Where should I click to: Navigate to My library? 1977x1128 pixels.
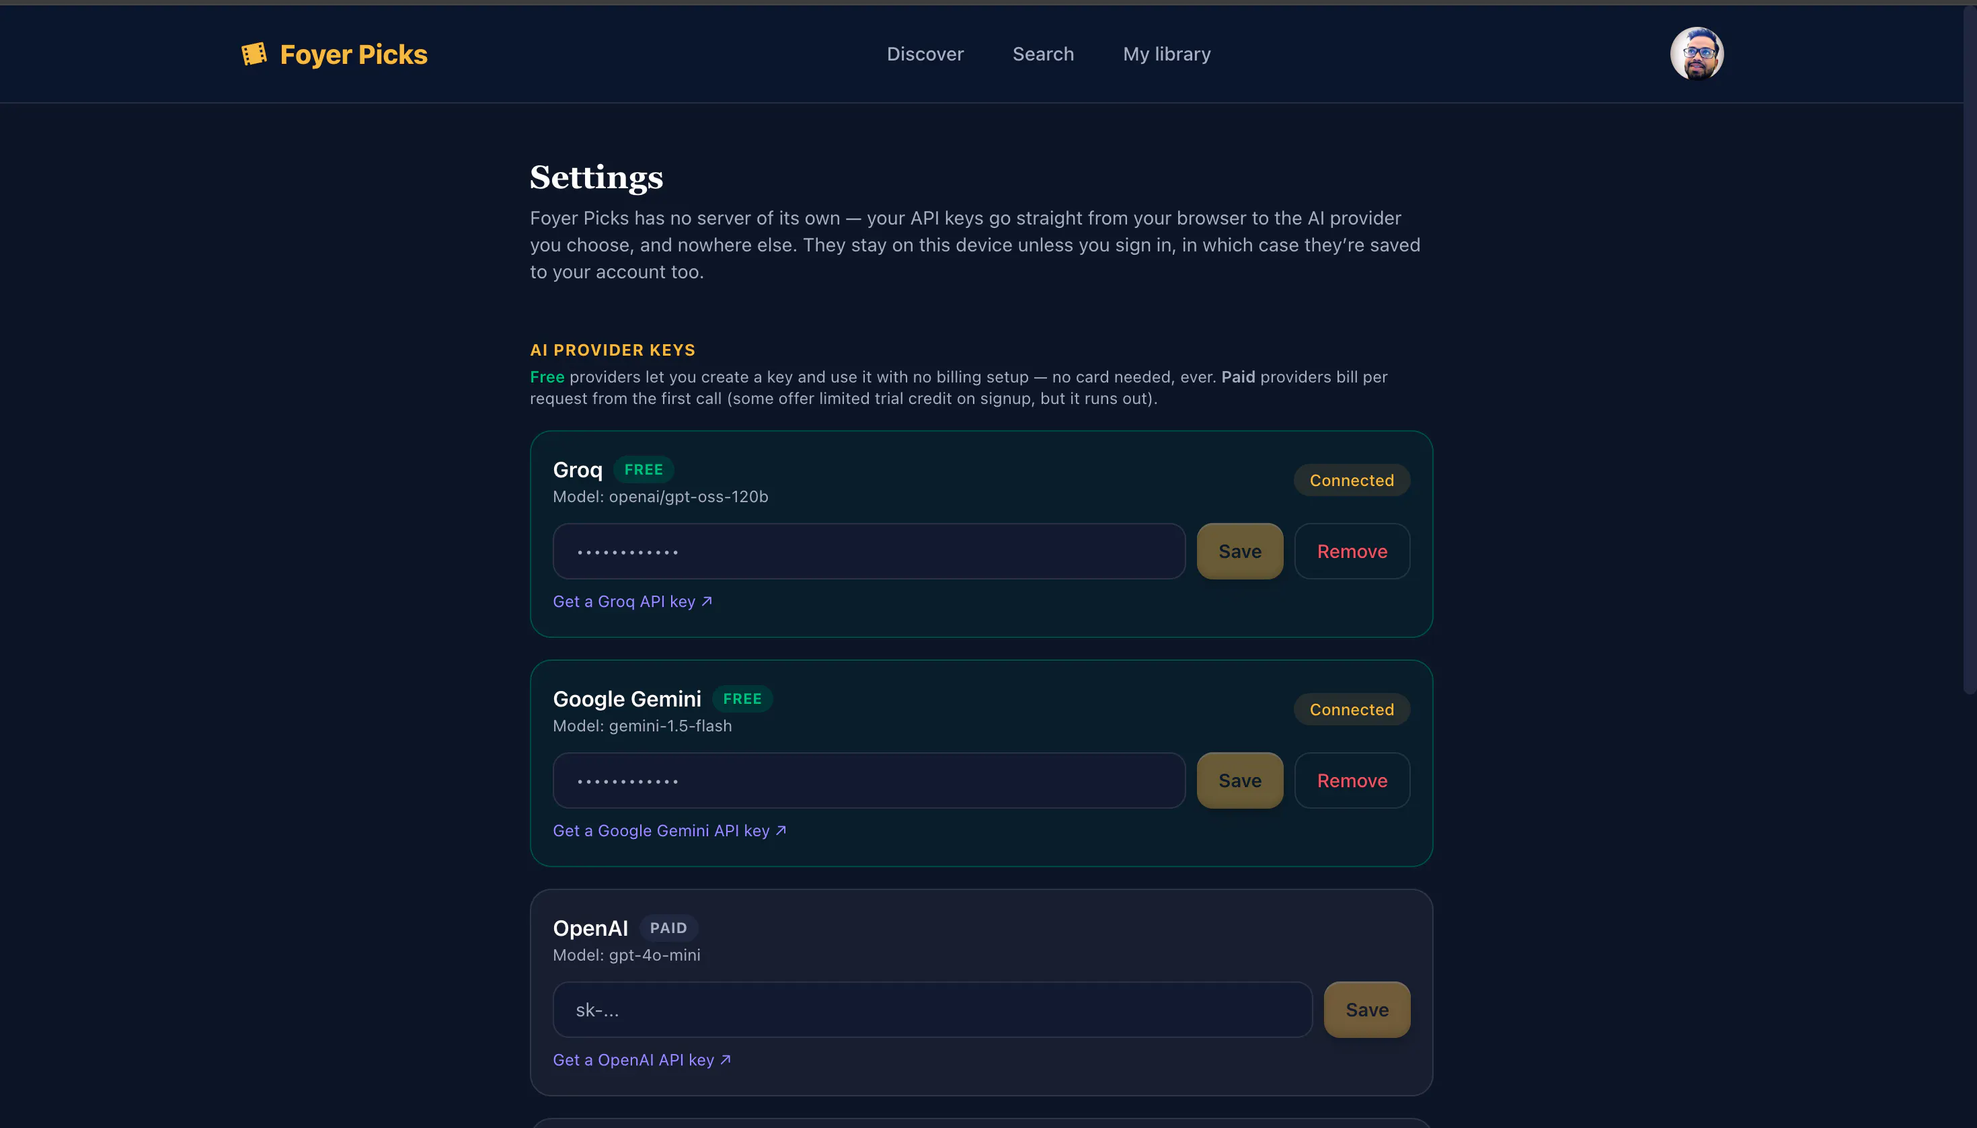point(1166,54)
